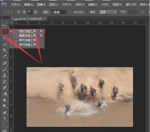Screen dimensions: 150x132
Task: Open the 样式 style dropdown
Action: point(108,12)
